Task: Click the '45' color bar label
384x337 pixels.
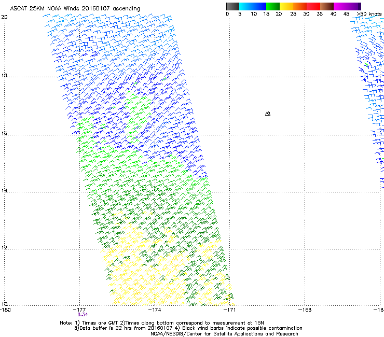Action: [x=346, y=14]
